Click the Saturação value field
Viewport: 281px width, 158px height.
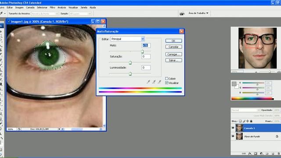click(x=146, y=57)
